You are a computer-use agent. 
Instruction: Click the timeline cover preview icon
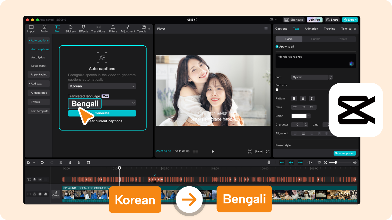point(56,194)
